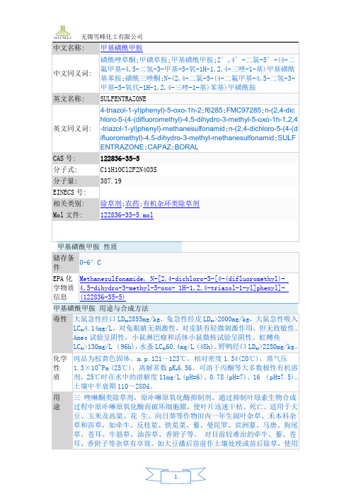Click the 储存条件 label cell
This screenshot has height=497, width=351.
[65, 263]
